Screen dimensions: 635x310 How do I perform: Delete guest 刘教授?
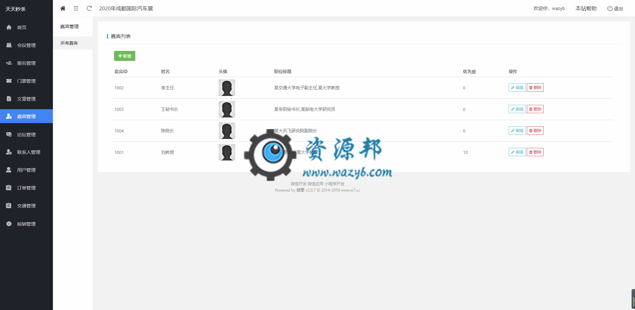point(535,152)
